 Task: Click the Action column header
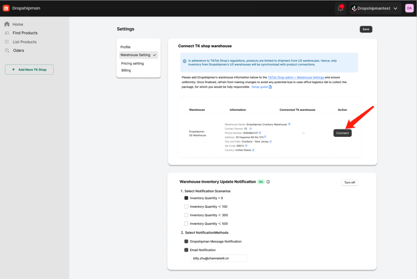(x=342, y=110)
